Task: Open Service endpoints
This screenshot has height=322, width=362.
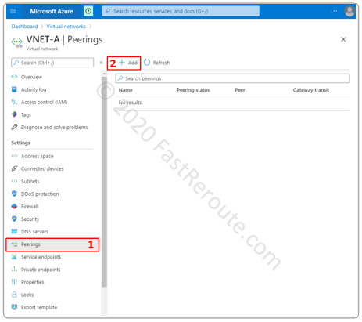Action: tap(41, 257)
